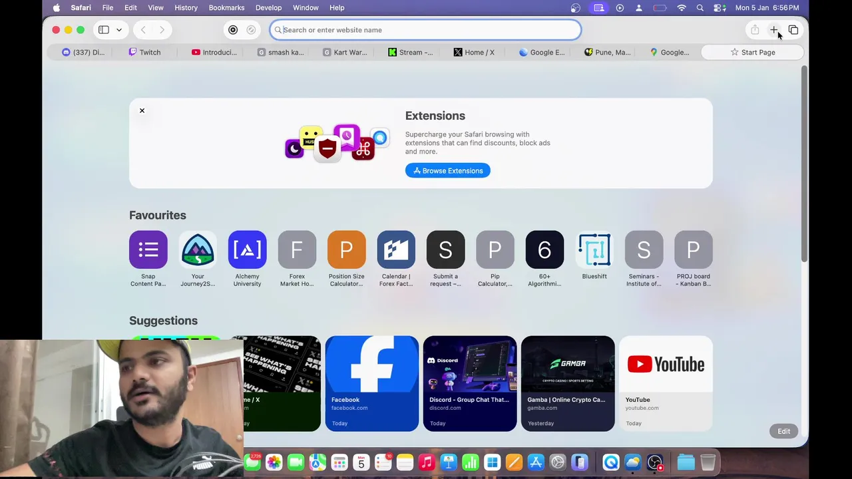
Task: Switch to the Pune, Ma... tab
Action: (x=607, y=53)
